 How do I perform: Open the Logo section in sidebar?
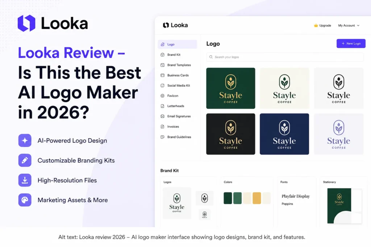[177, 44]
